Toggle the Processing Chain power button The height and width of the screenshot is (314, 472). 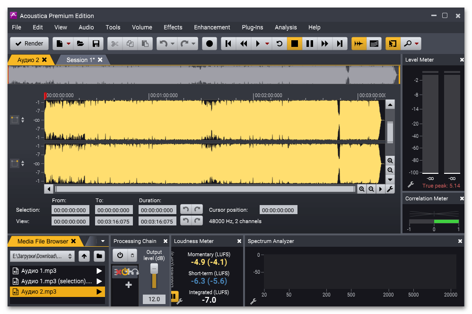[120, 255]
